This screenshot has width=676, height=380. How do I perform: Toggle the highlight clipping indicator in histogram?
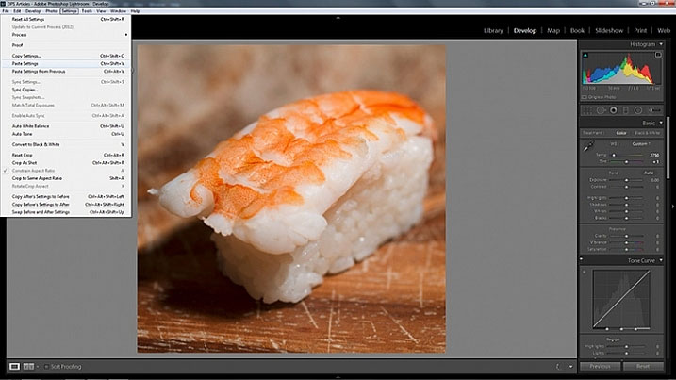(x=658, y=55)
